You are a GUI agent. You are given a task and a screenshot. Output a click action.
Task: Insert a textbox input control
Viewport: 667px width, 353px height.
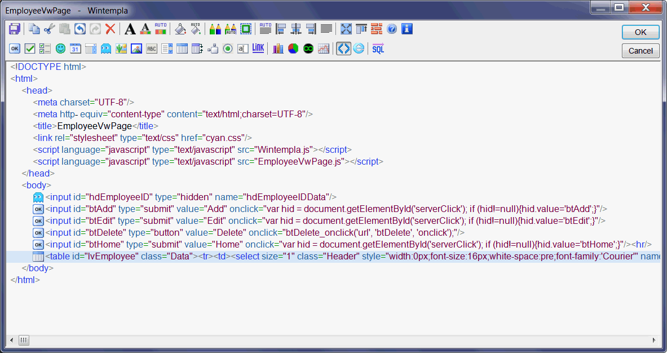pyautogui.click(x=243, y=49)
